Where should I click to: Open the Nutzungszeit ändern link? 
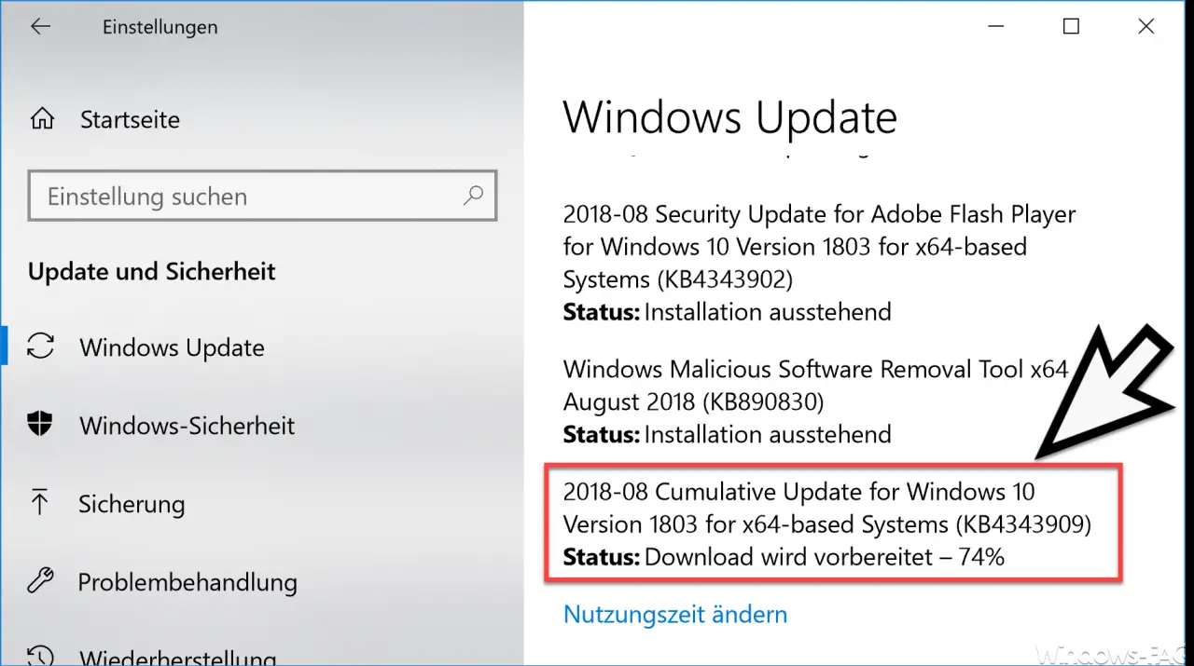click(x=675, y=615)
